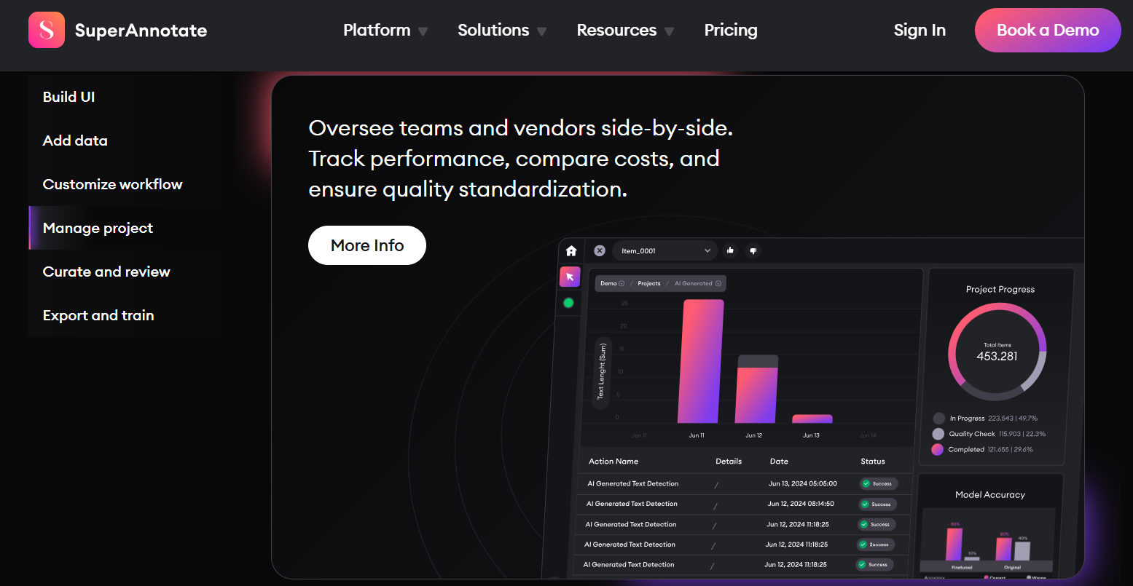1133x586 pixels.
Task: Click the Sign In link
Action: pyautogui.click(x=920, y=31)
